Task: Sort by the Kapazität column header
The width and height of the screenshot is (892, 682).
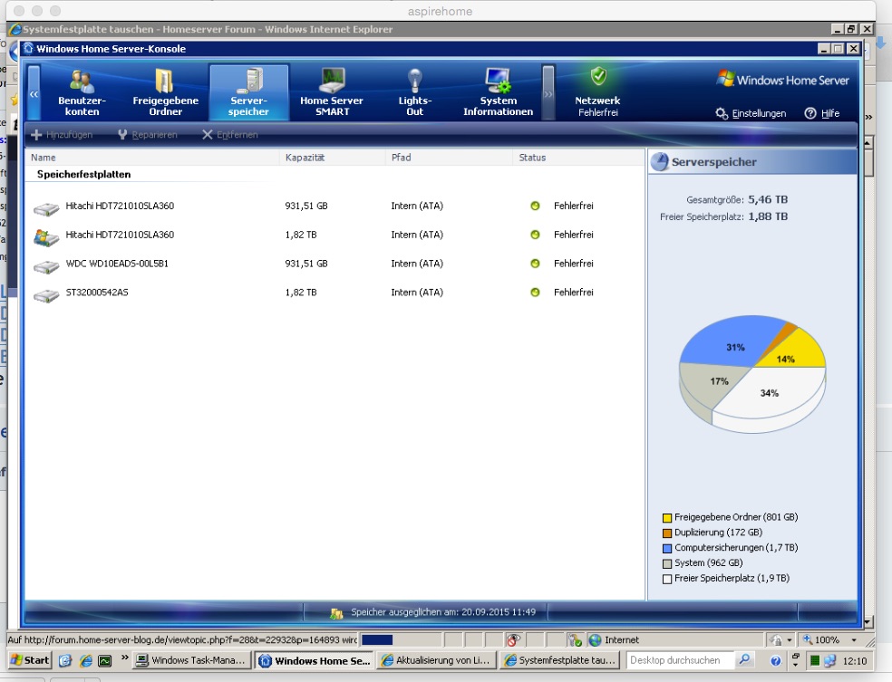Action: (x=332, y=158)
